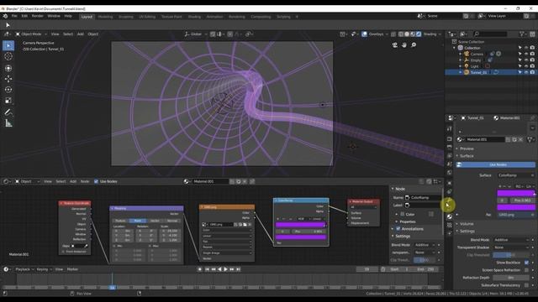Enable Screen Space Refraction checkbox
This screenshot has width=538, height=302.
point(526,270)
